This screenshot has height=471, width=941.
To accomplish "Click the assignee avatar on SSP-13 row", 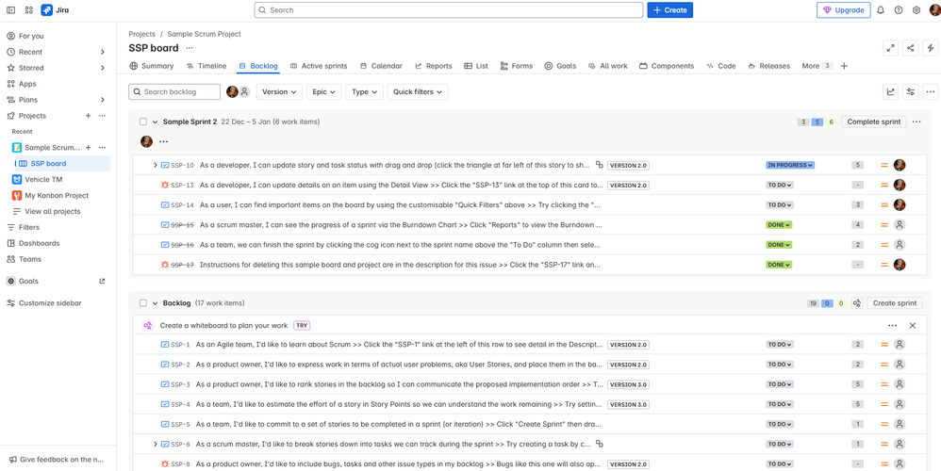I will (899, 186).
